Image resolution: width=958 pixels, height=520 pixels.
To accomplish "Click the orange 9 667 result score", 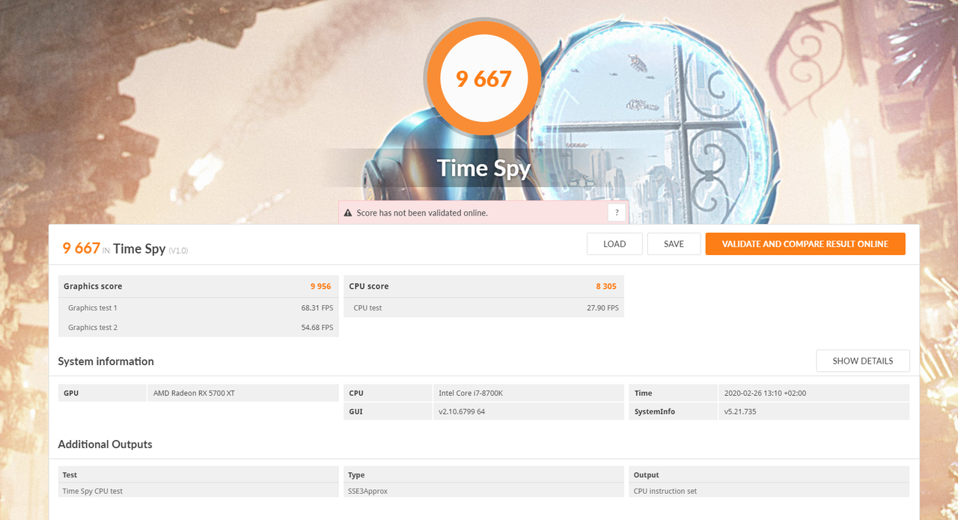I will click(x=81, y=248).
